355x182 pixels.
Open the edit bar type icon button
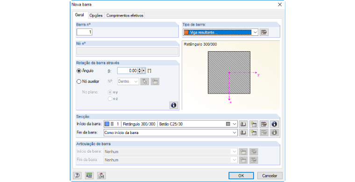264,32
